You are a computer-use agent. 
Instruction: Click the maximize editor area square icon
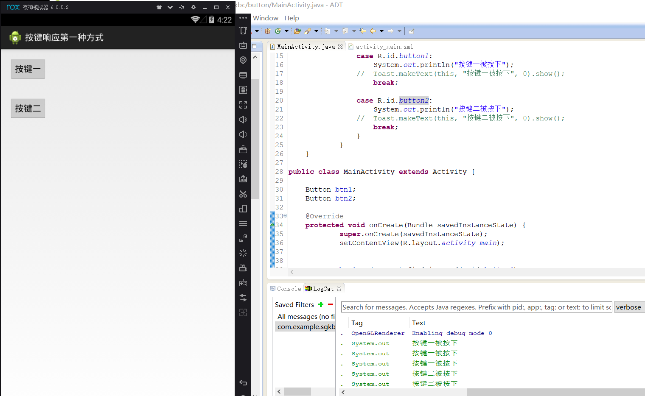pyautogui.click(x=254, y=46)
